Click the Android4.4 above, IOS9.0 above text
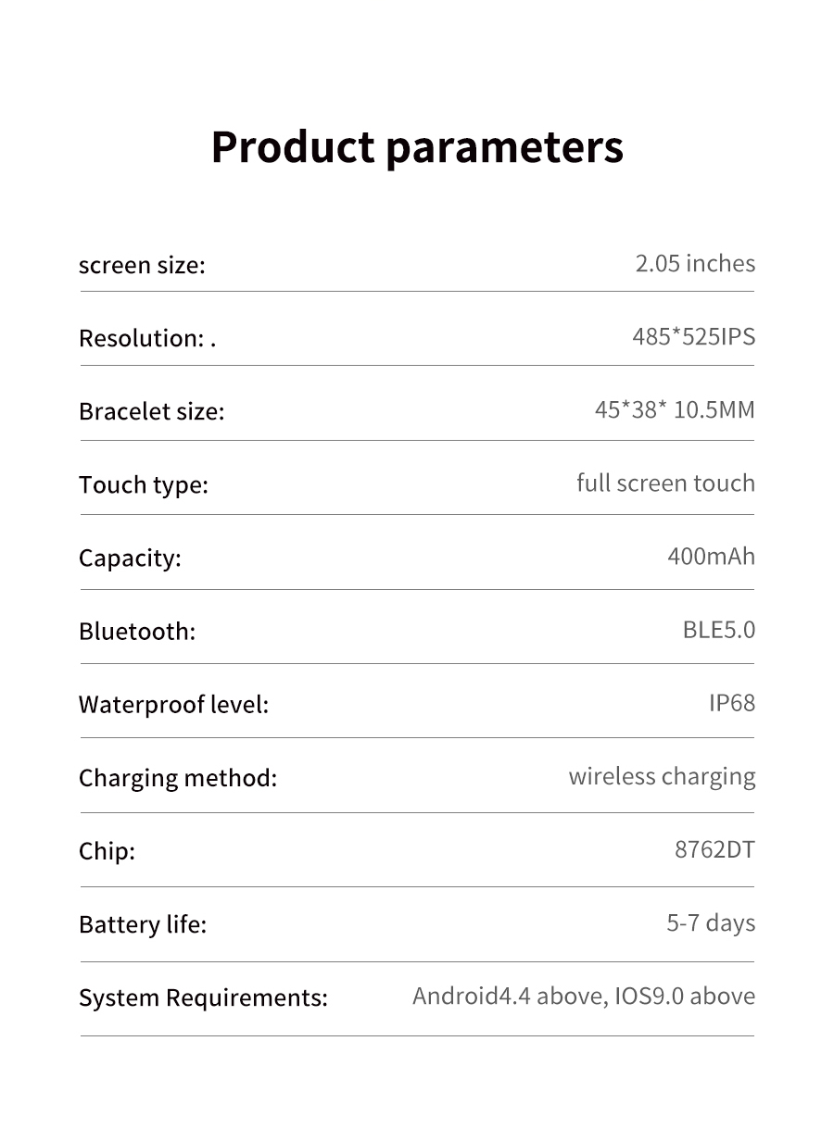This screenshot has height=1129, width=834. (x=584, y=997)
